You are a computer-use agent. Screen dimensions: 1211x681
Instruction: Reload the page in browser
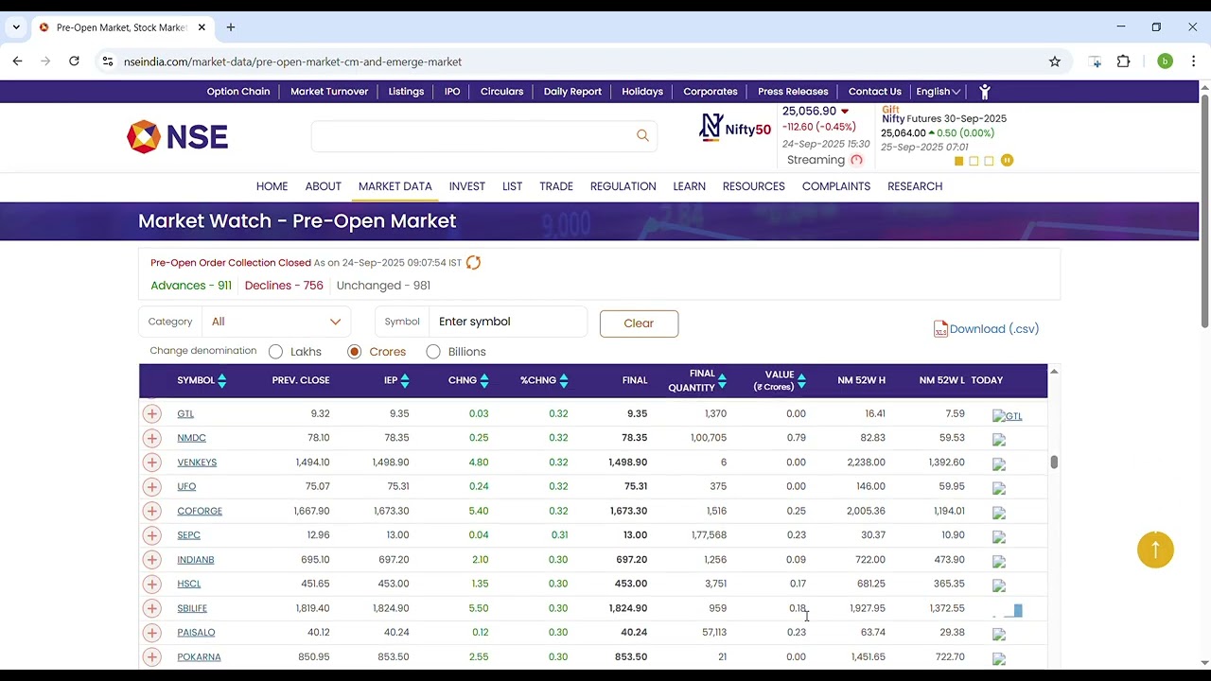[x=74, y=61]
